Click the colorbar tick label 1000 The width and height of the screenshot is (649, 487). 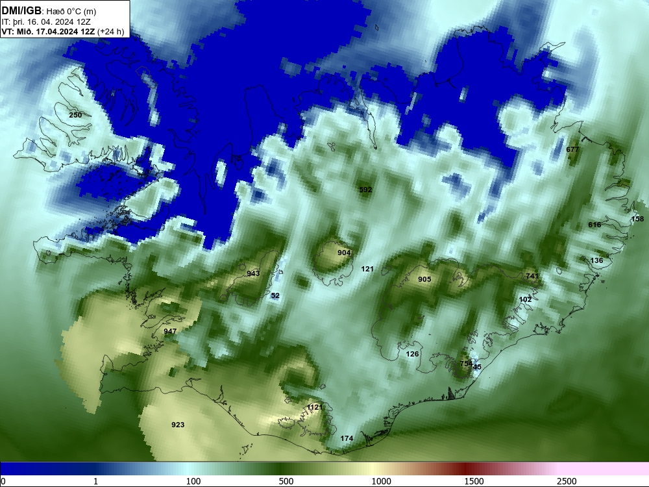pos(381,481)
